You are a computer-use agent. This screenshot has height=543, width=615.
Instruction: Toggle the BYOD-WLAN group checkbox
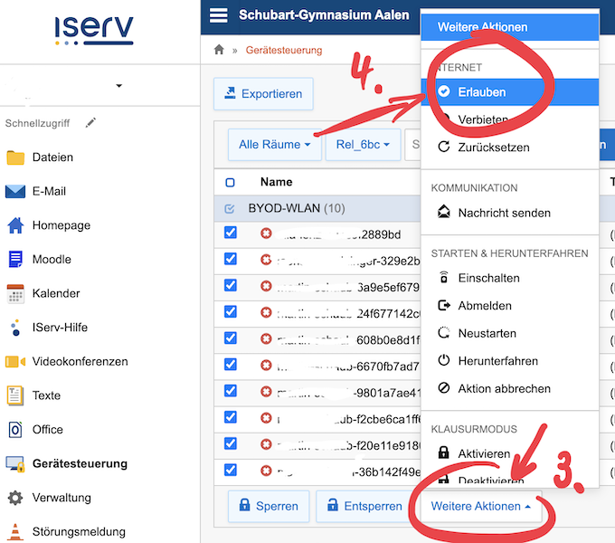[230, 209]
